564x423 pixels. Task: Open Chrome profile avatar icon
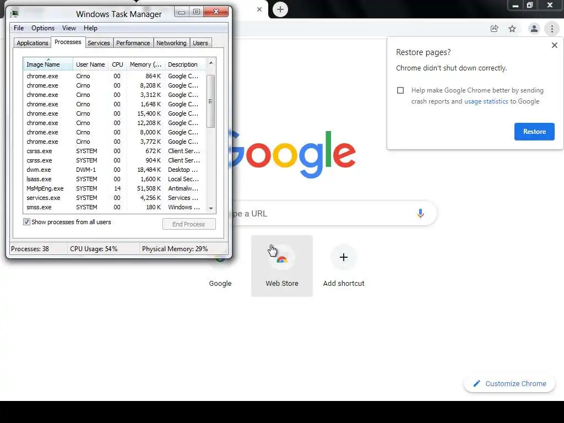[x=534, y=29]
